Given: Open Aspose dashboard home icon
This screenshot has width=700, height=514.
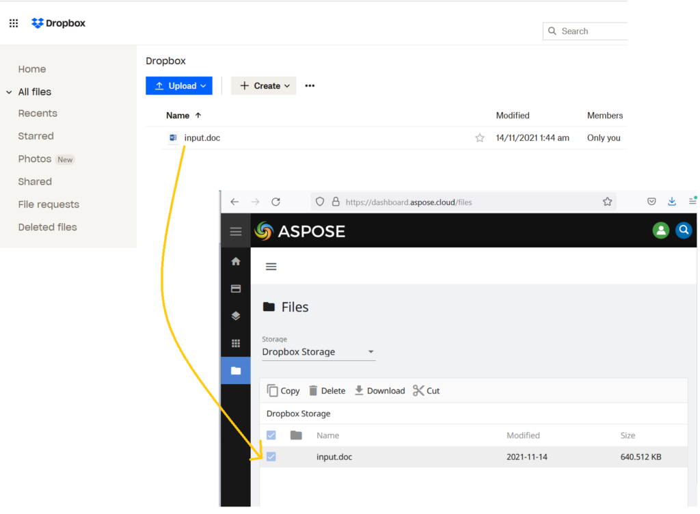Looking at the screenshot, I should tap(236, 261).
